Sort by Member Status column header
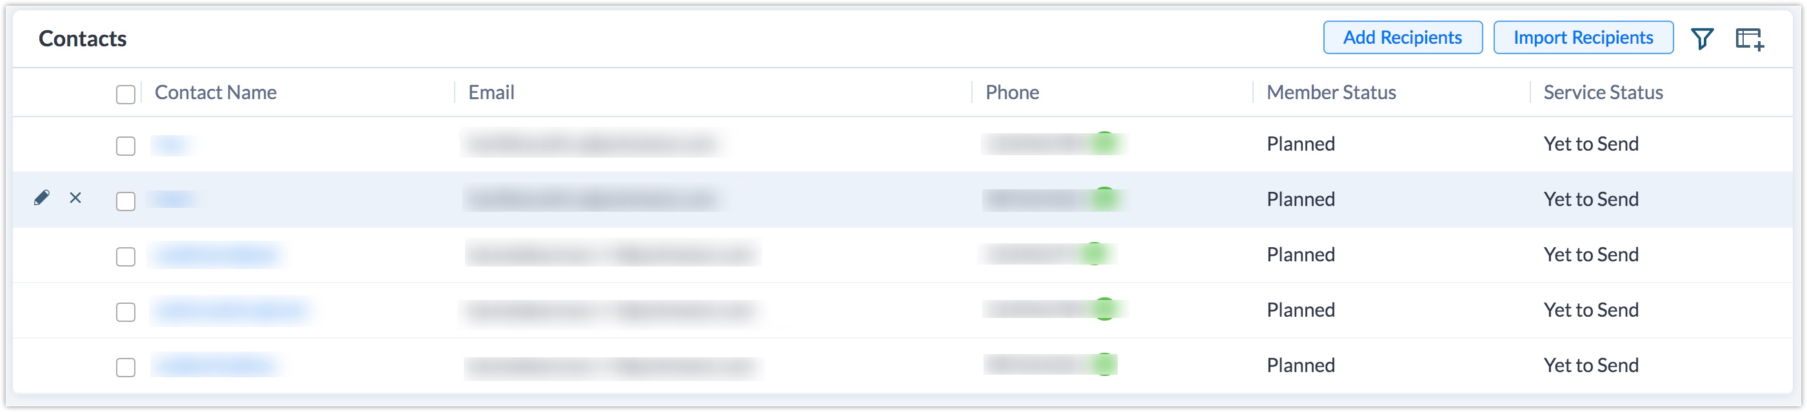This screenshot has height=412, width=1807. 1330,93
